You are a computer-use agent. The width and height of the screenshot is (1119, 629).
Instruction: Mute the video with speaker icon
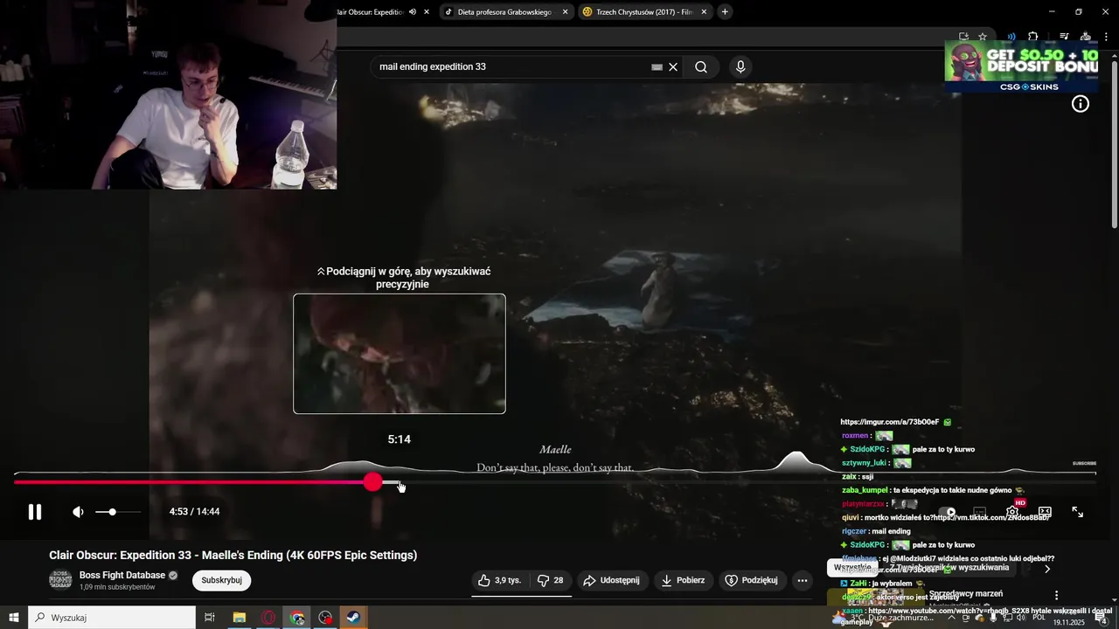pyautogui.click(x=78, y=512)
